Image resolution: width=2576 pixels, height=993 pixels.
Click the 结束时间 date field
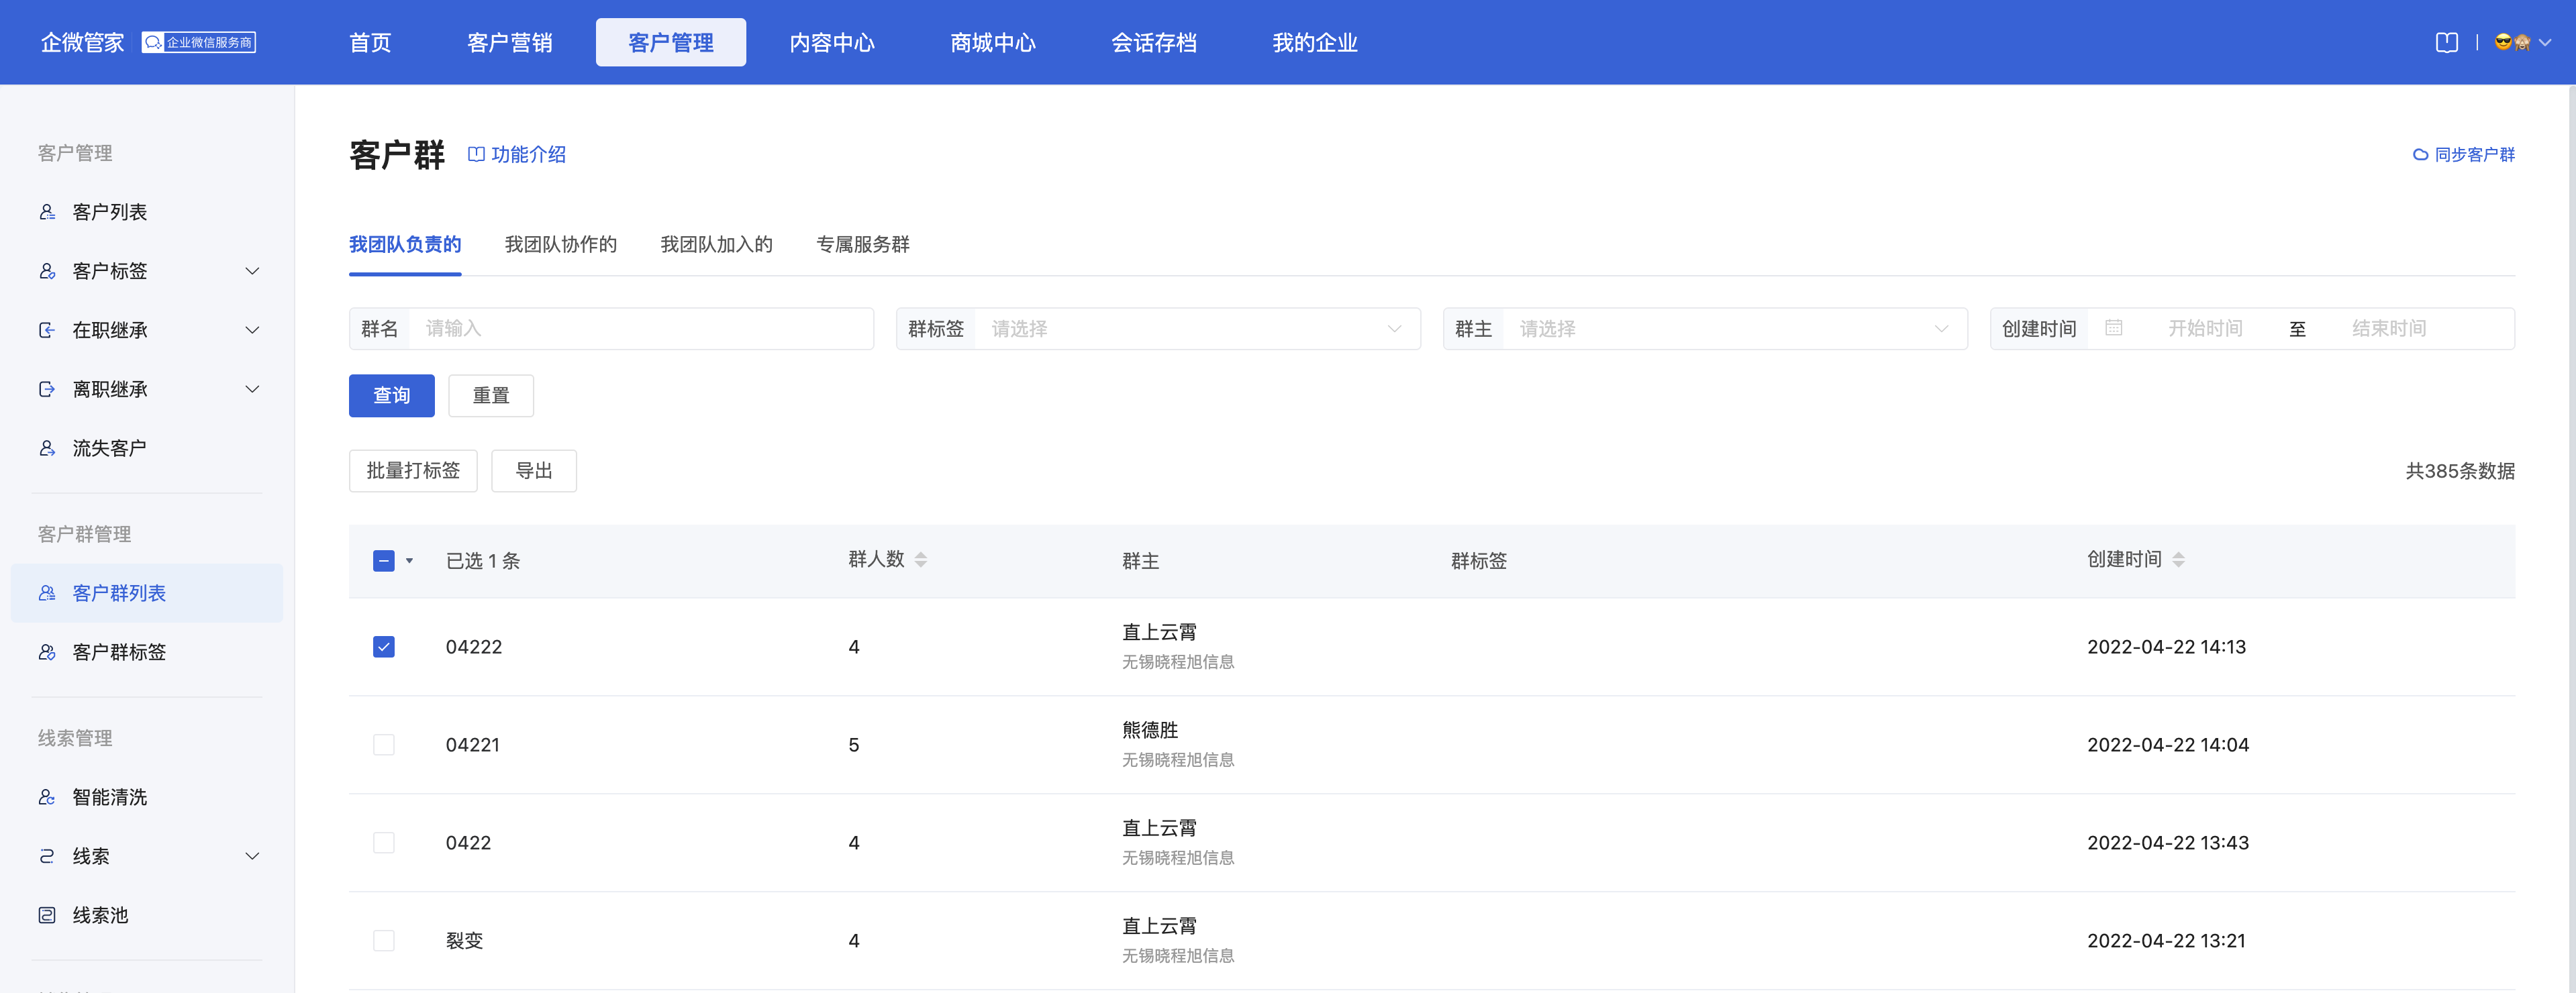(2389, 328)
